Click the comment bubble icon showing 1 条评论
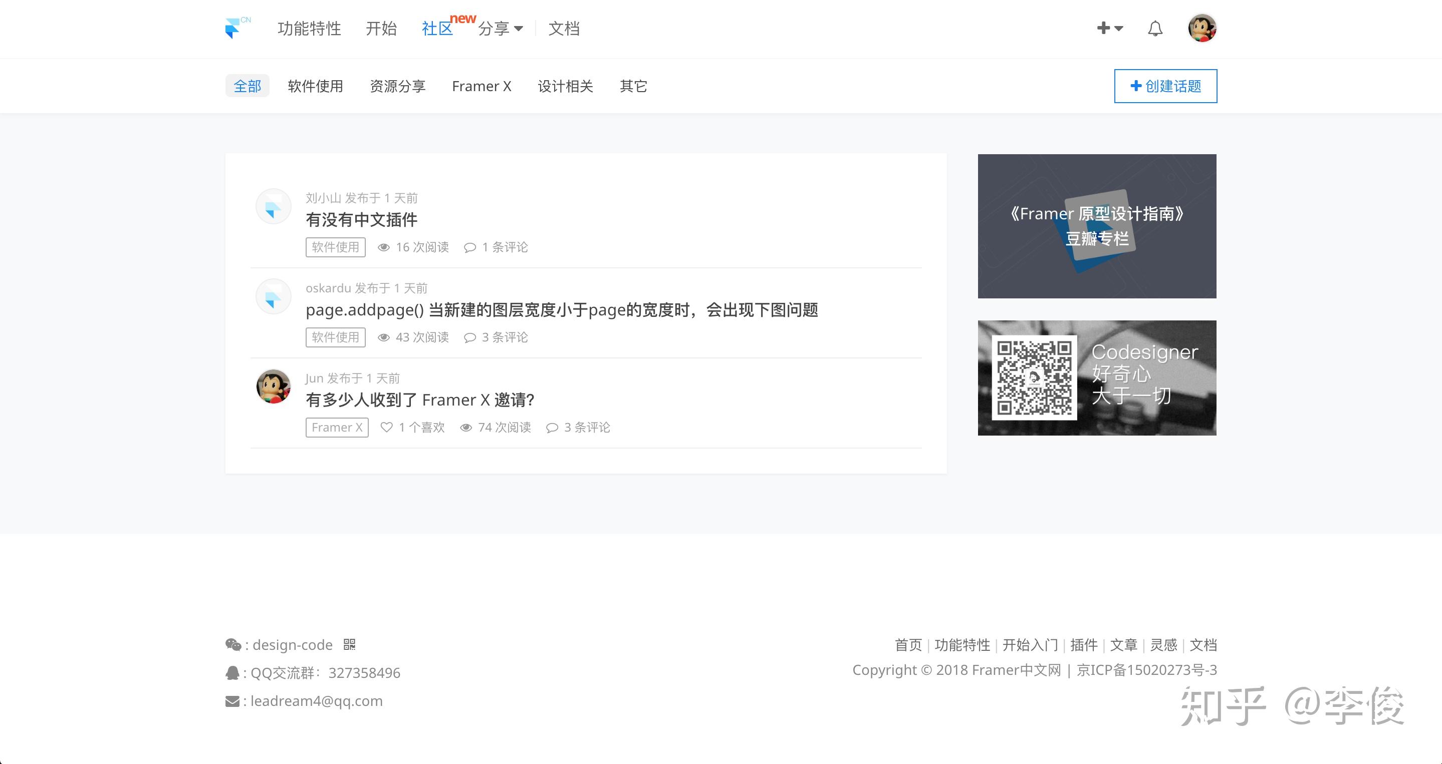Image resolution: width=1442 pixels, height=764 pixels. tap(469, 247)
